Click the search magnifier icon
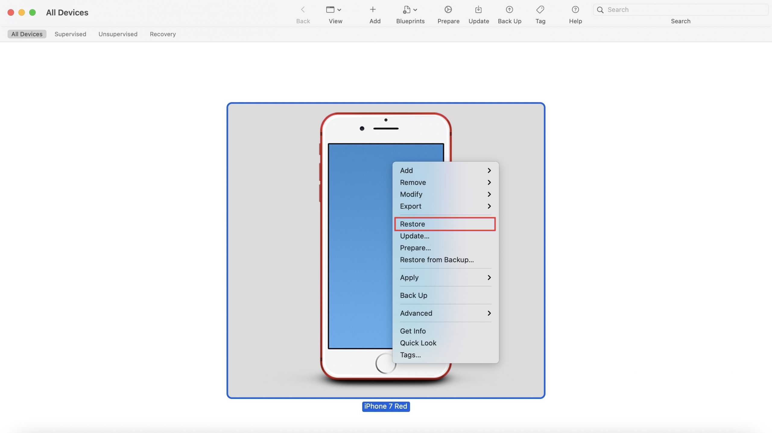 pyautogui.click(x=600, y=10)
